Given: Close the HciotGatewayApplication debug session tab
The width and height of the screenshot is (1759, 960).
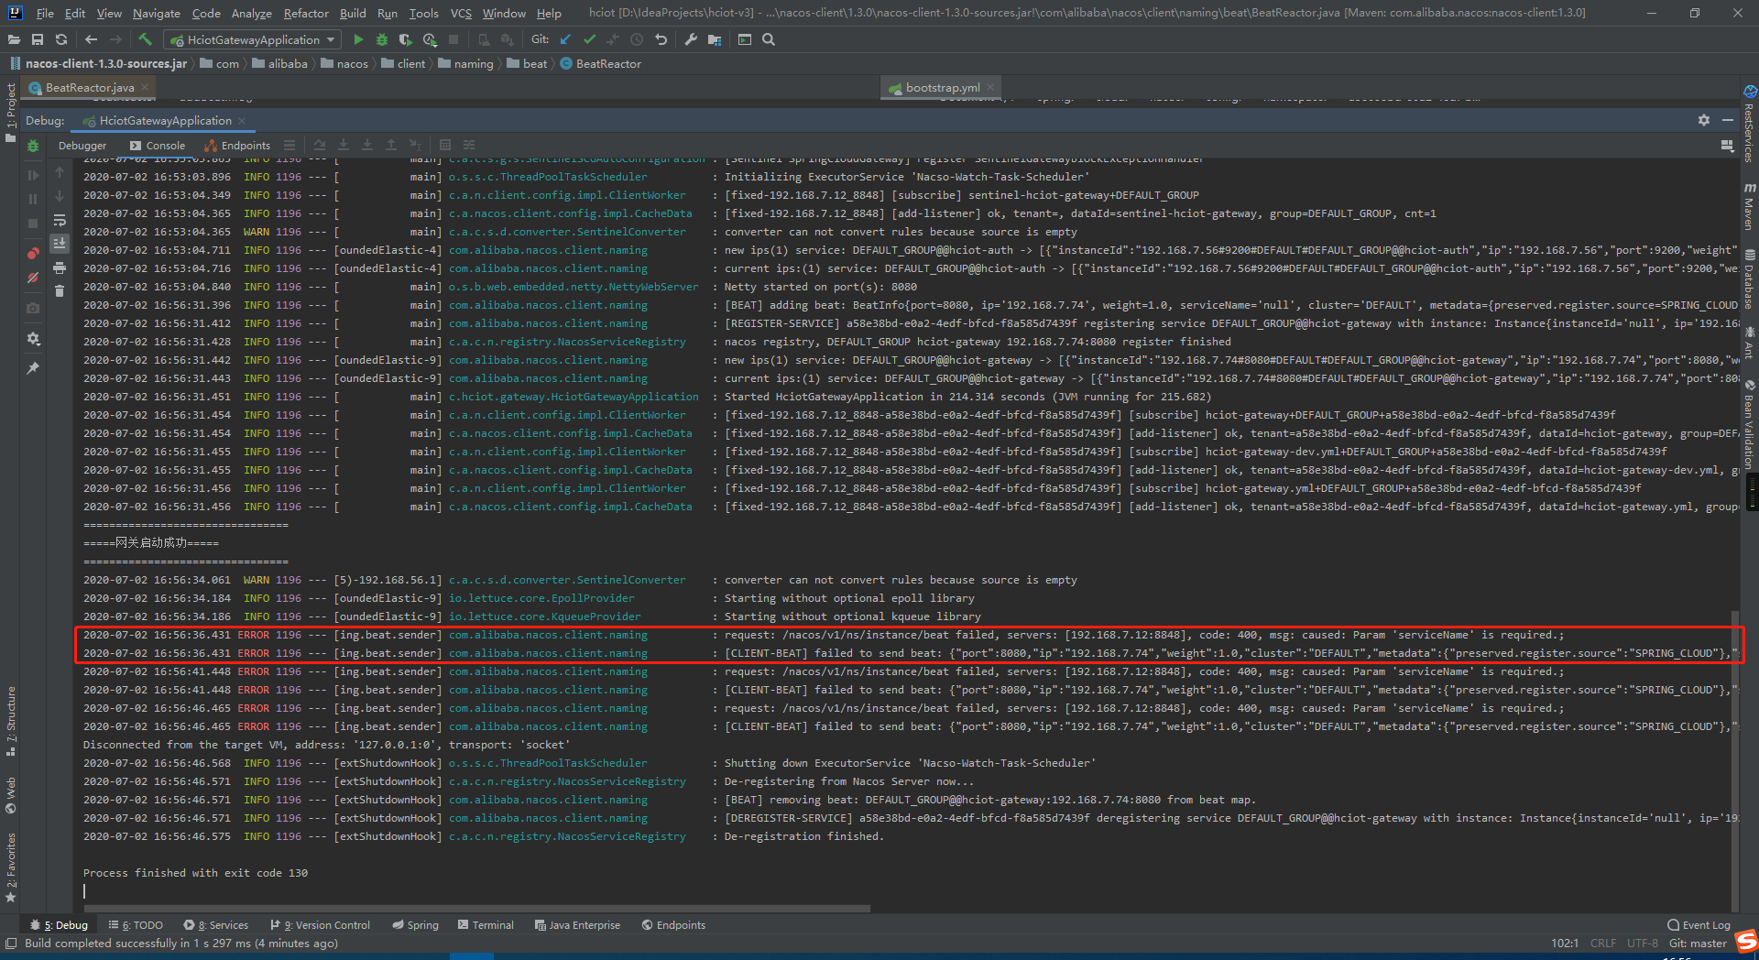Looking at the screenshot, I should [242, 121].
